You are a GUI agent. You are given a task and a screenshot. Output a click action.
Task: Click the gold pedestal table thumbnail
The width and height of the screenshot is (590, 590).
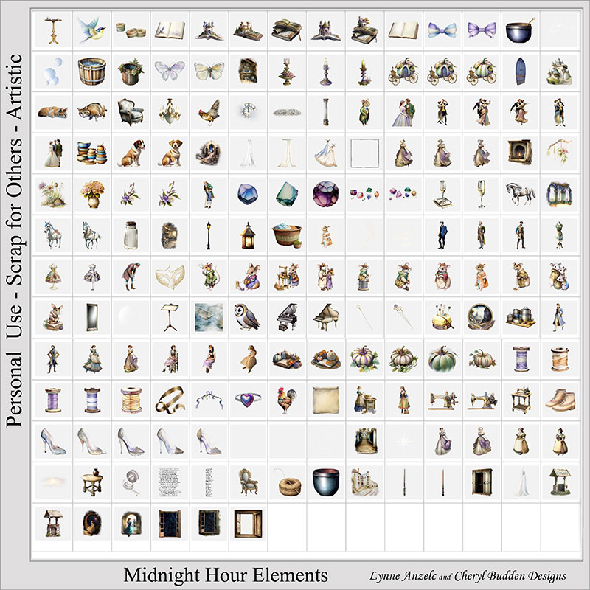pos(53,30)
